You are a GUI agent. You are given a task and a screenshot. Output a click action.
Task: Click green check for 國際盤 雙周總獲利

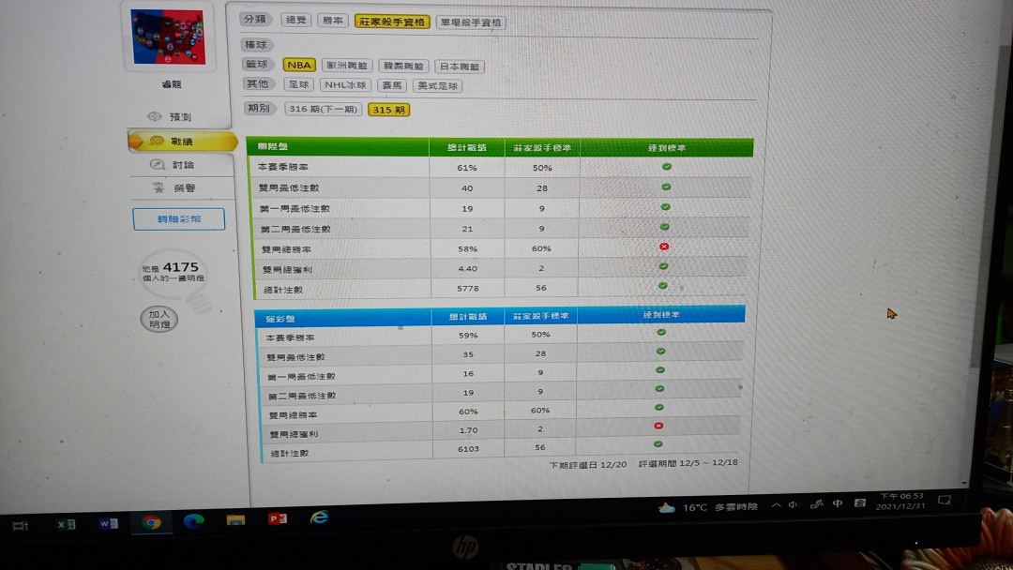(663, 266)
